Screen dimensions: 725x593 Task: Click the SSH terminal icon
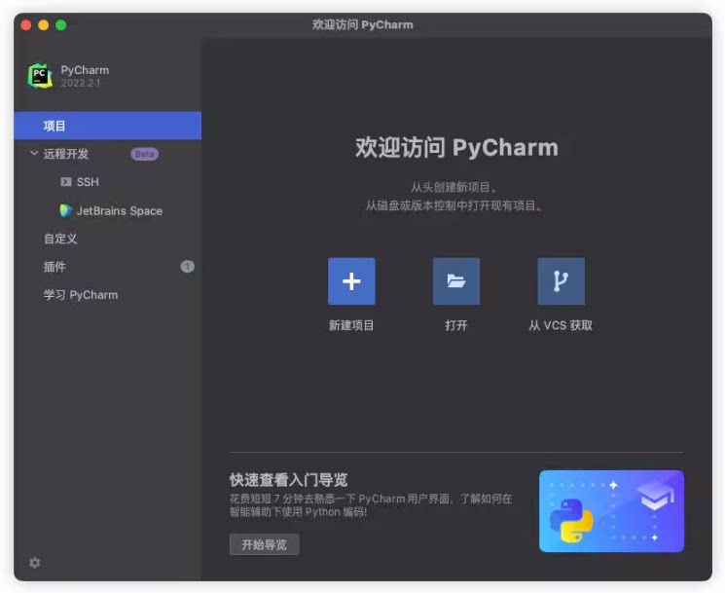66,182
